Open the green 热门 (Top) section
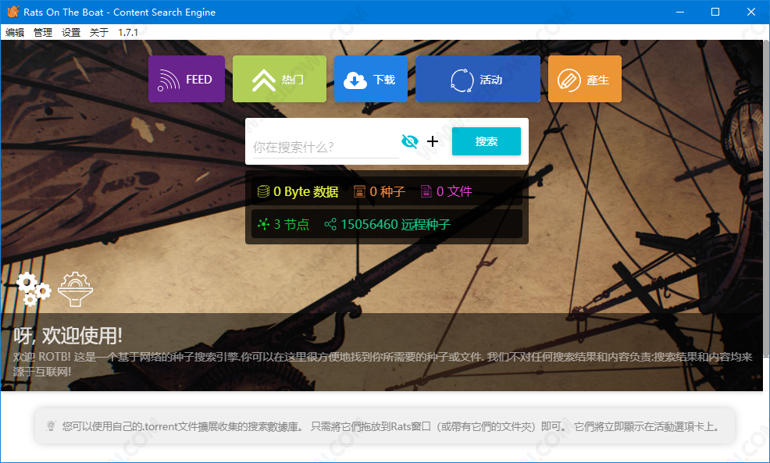 tap(280, 79)
